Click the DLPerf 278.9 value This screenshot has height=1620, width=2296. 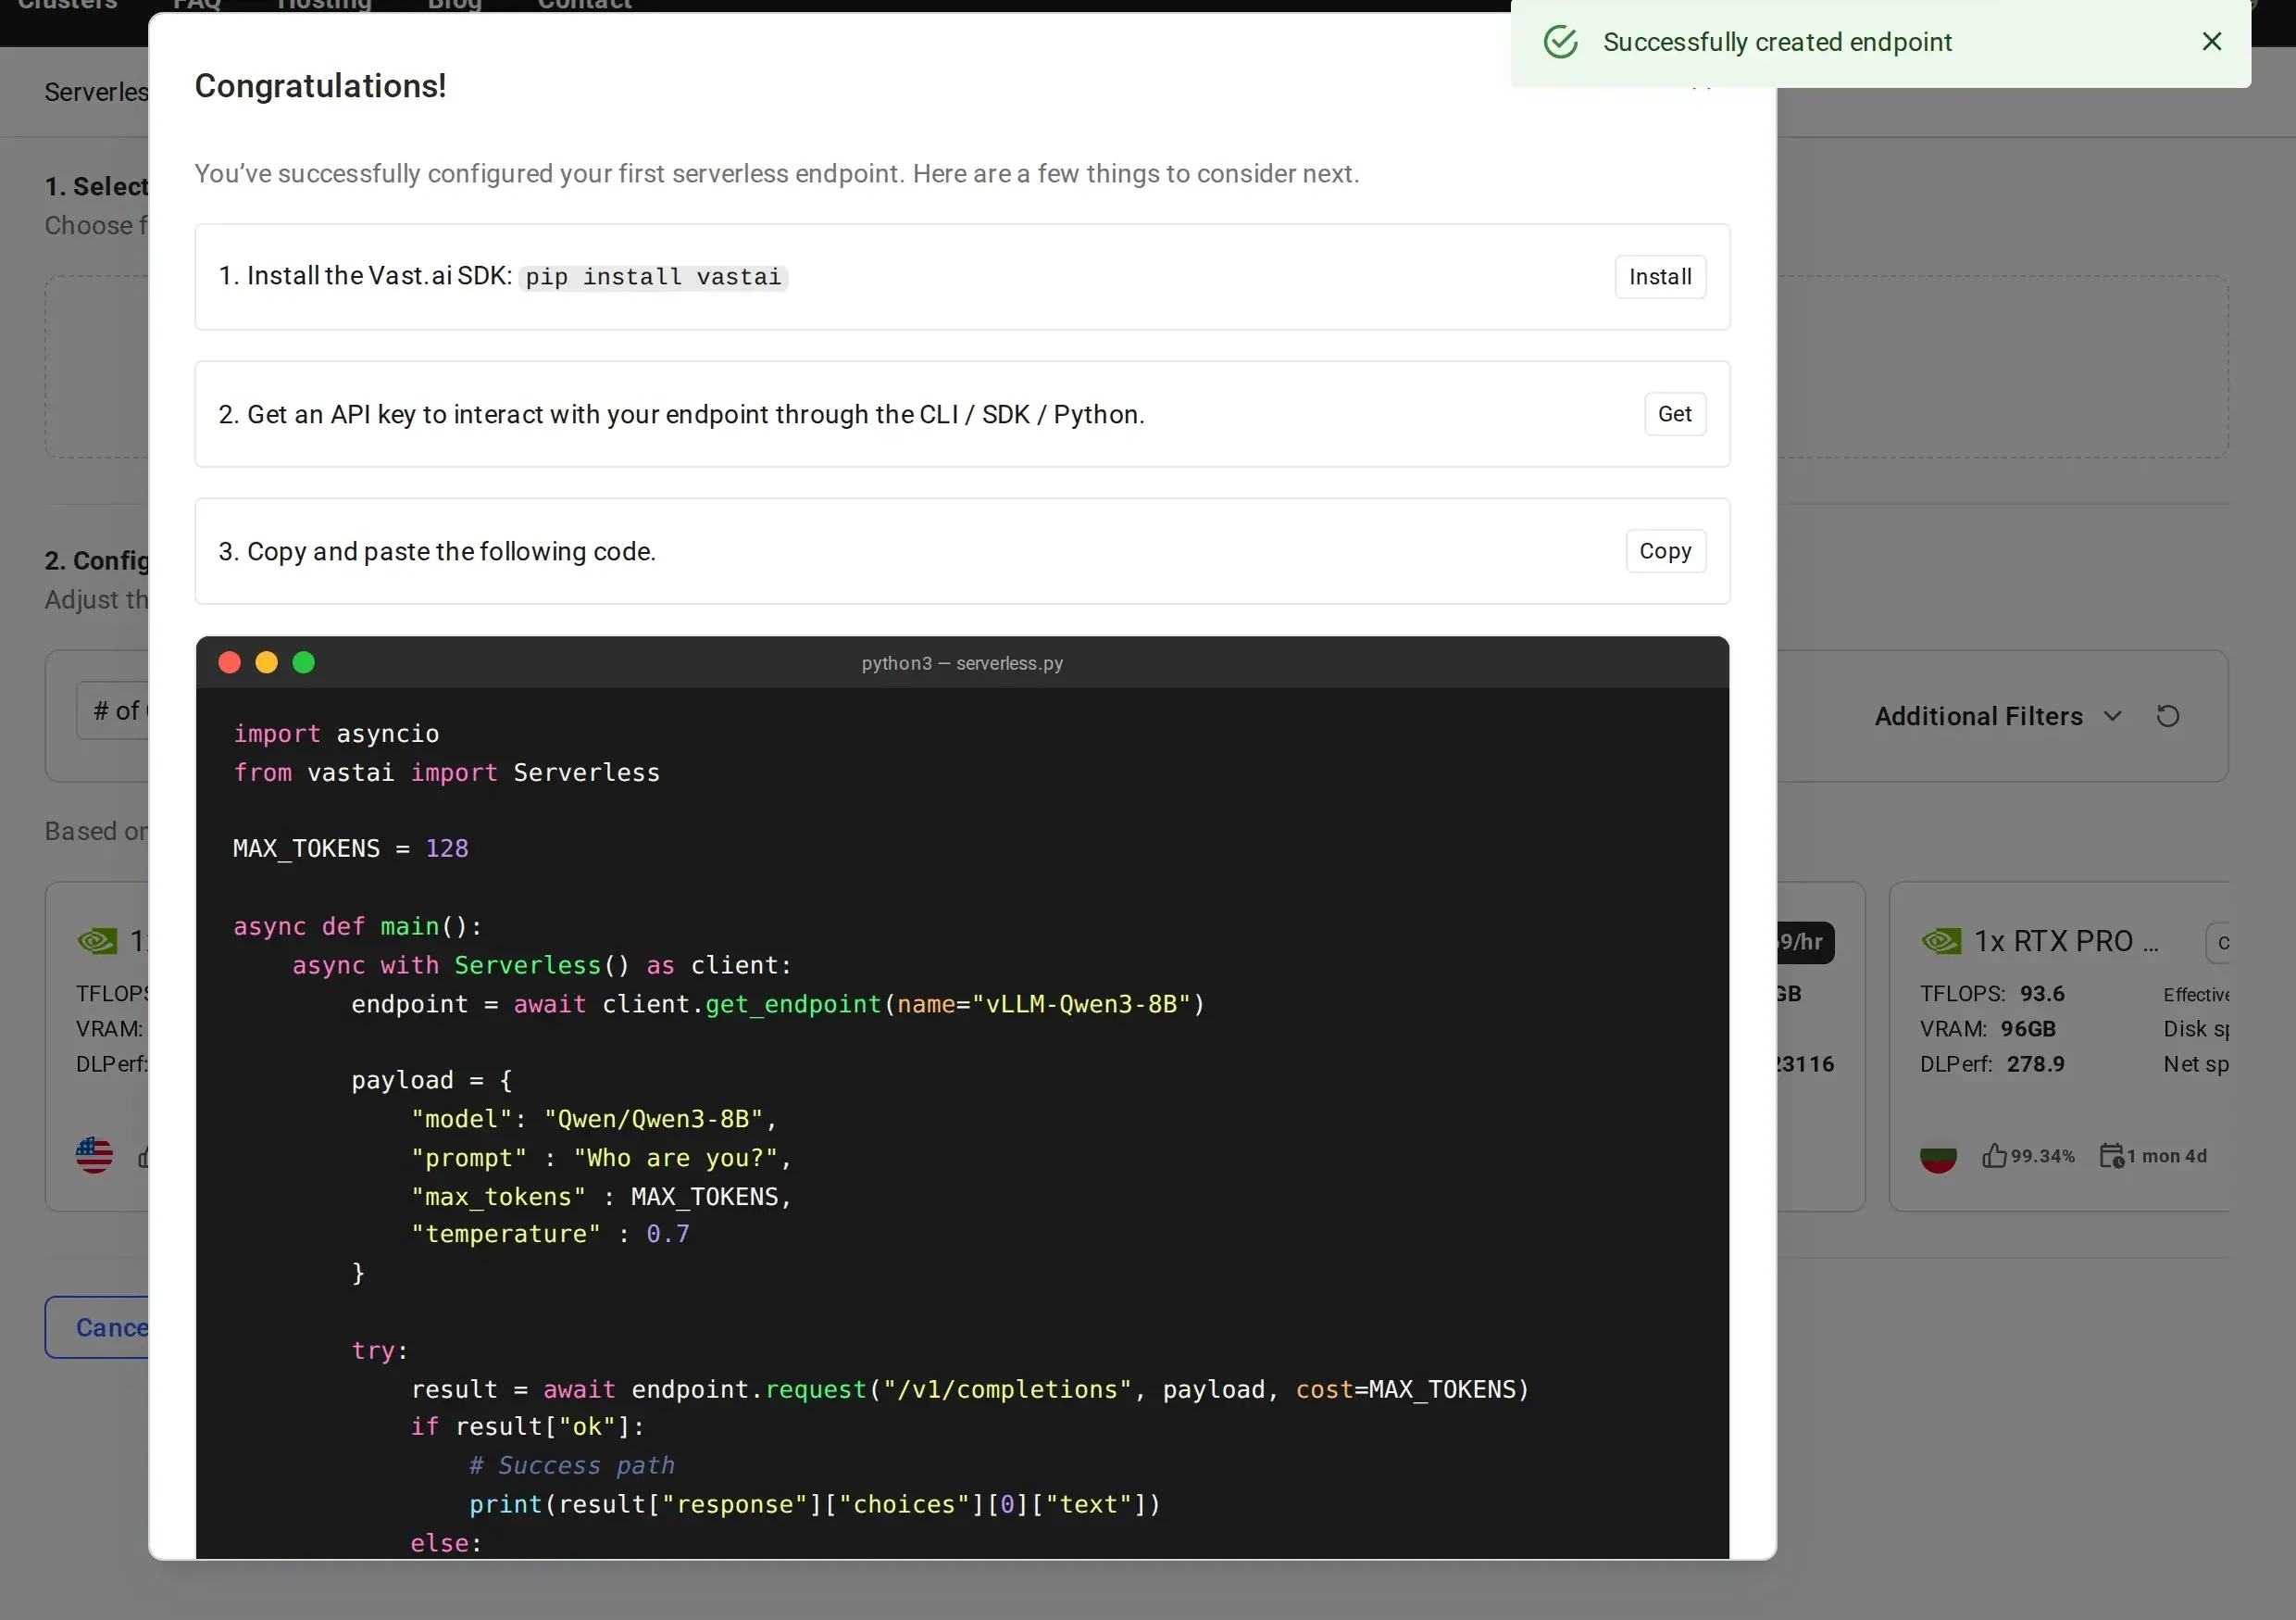2035,1063
